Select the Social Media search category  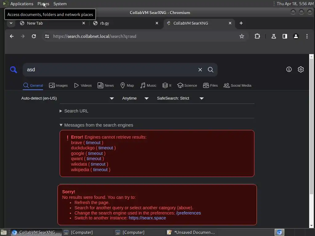coord(237,85)
